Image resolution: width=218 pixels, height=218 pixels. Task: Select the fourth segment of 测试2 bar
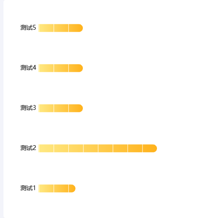point(91,148)
